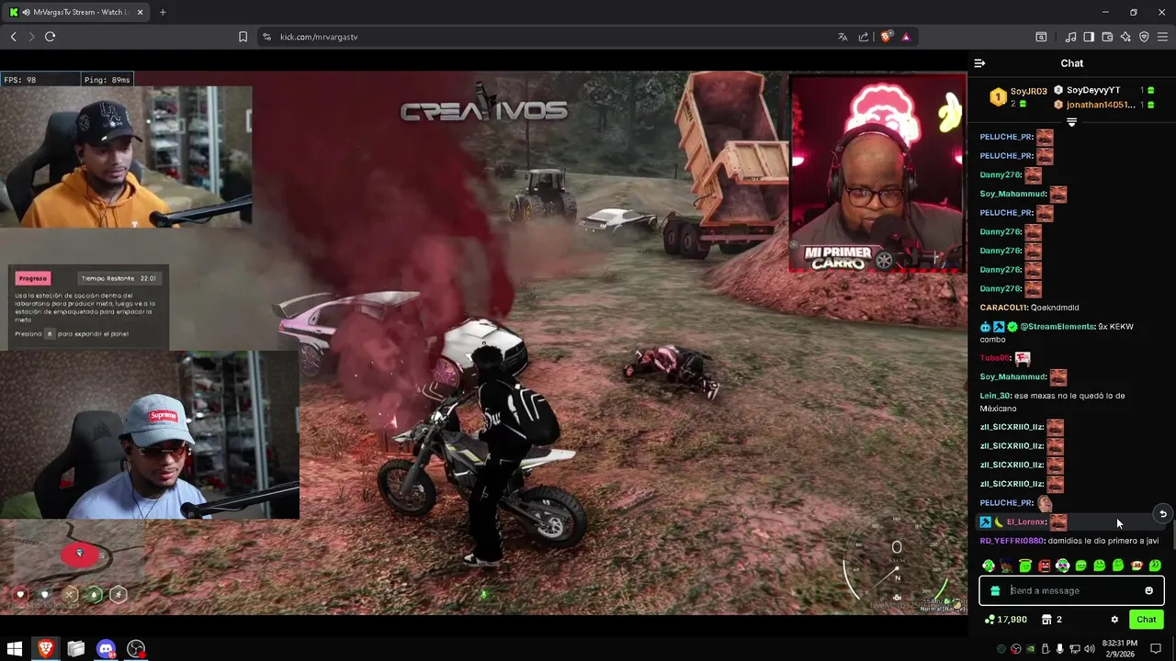Reply to El_Lorenx message with reply arrow
This screenshot has height=661, width=1176.
(1162, 514)
